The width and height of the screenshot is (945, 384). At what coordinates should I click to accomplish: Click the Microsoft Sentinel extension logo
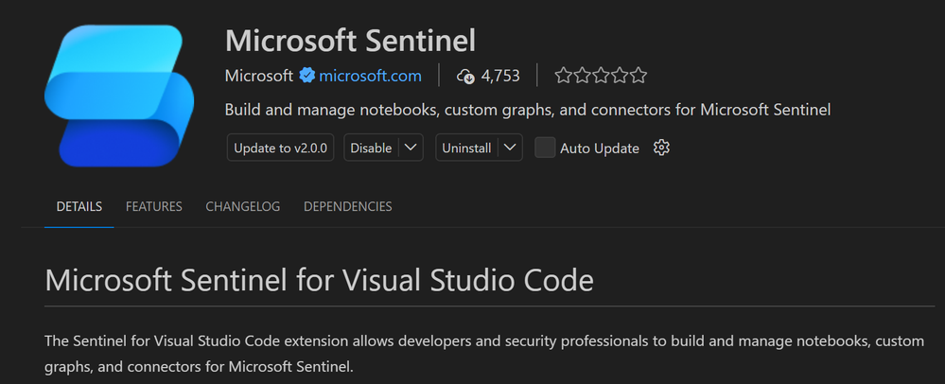(x=118, y=97)
